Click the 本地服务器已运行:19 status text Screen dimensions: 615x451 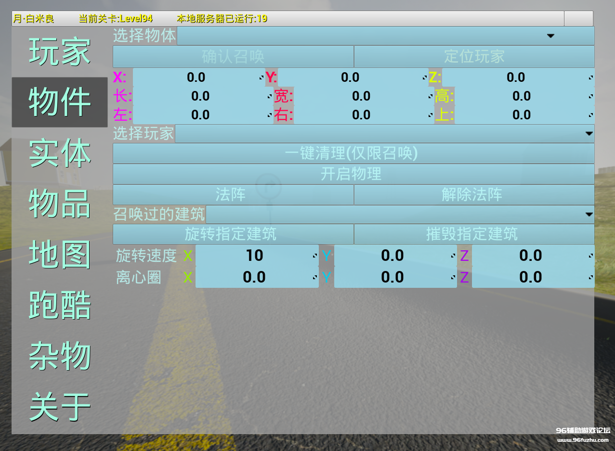pyautogui.click(x=222, y=19)
